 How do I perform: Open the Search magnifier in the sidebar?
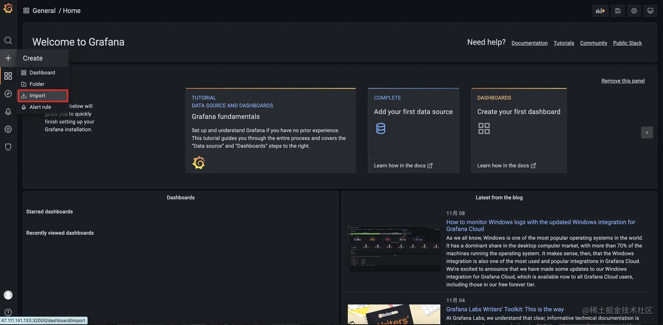pyautogui.click(x=8, y=40)
